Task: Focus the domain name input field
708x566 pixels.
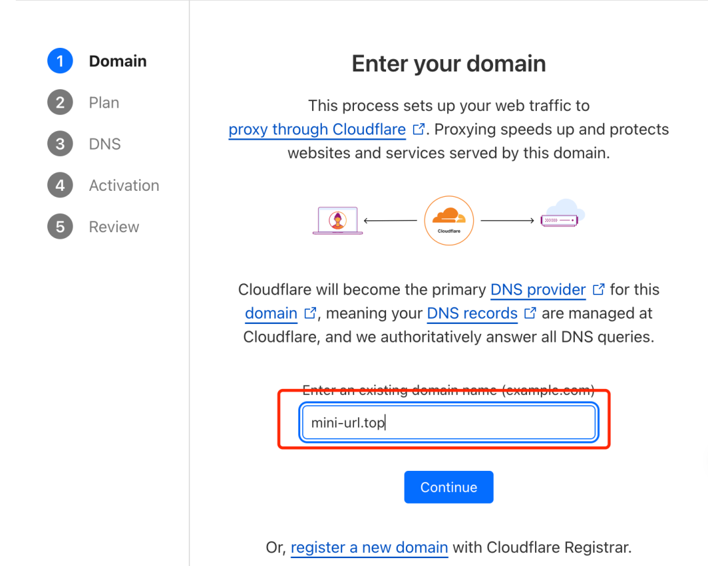Action: point(449,423)
